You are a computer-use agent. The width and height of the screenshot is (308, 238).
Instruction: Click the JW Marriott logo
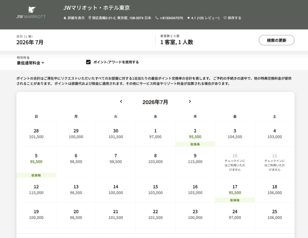(x=31, y=13)
